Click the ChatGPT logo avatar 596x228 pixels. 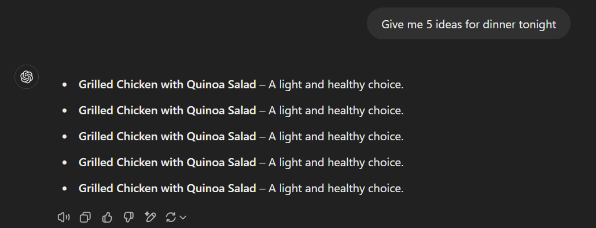pos(27,77)
